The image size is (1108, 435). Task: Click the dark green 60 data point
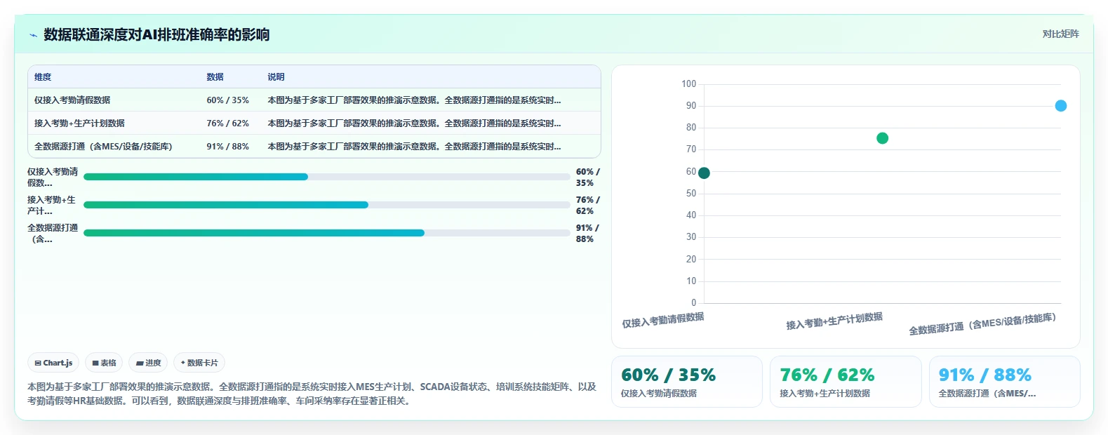[704, 173]
